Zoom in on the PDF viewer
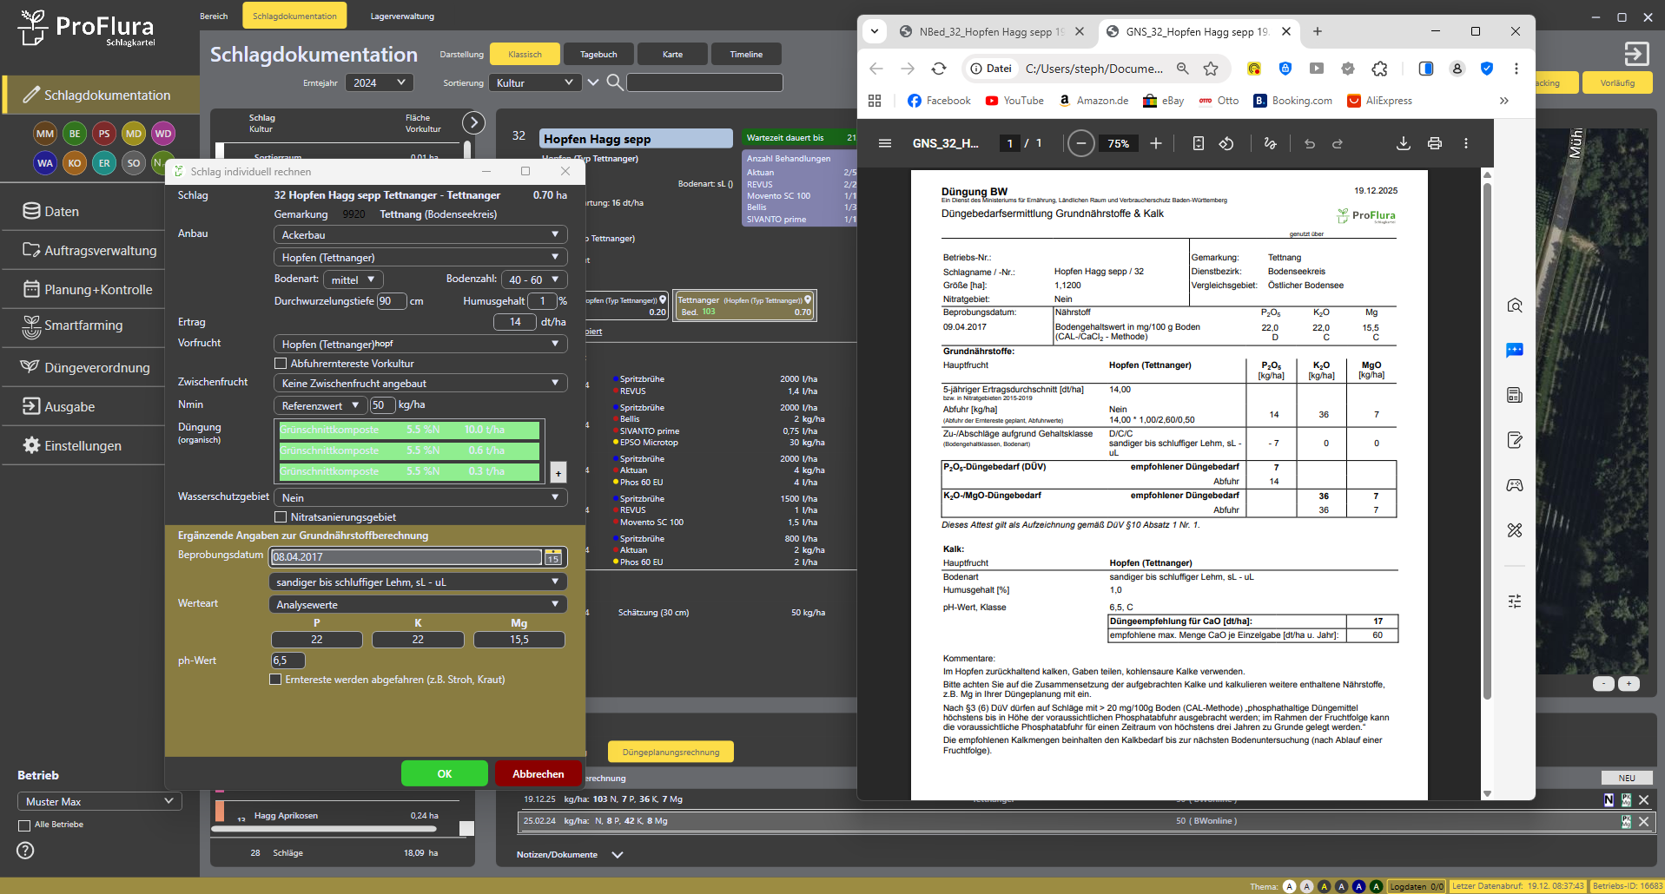Viewport: 1665px width, 894px height. click(x=1155, y=143)
